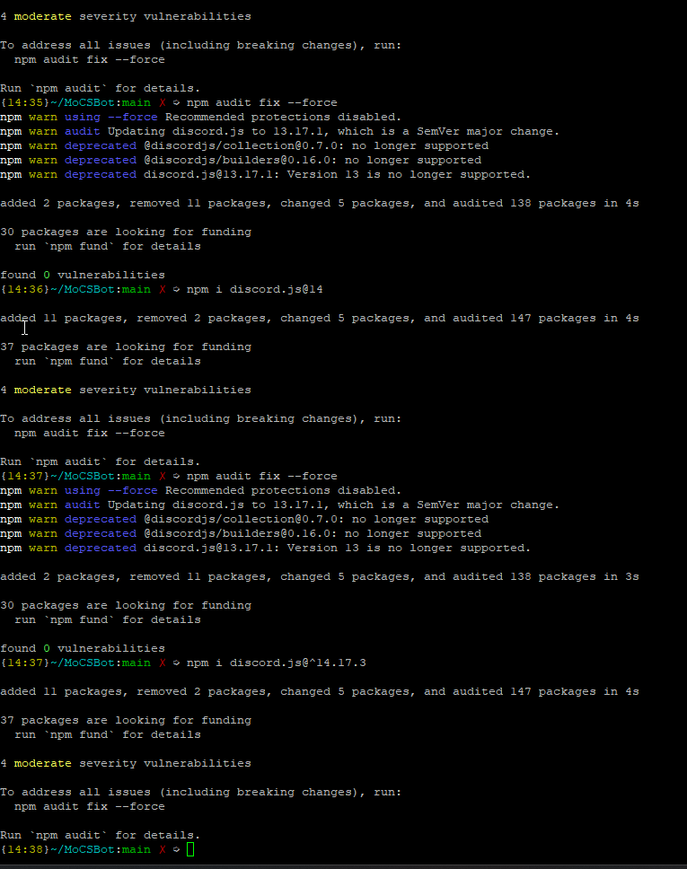Click the {14:36} timestamp in the prompt
The width and height of the screenshot is (687, 869).
click(x=18, y=290)
